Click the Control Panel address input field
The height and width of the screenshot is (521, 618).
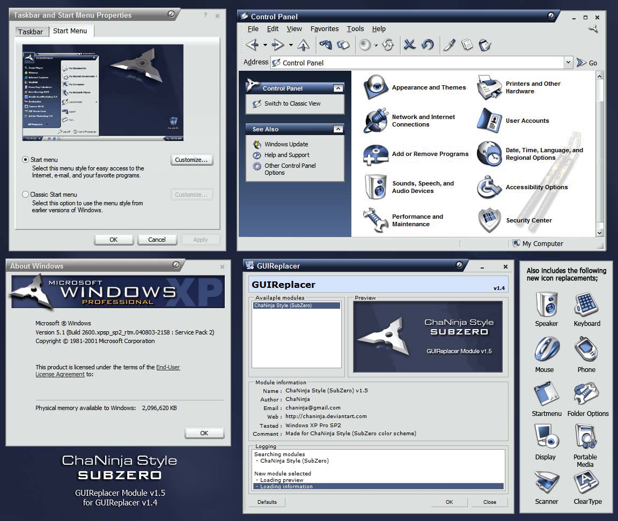coord(417,63)
